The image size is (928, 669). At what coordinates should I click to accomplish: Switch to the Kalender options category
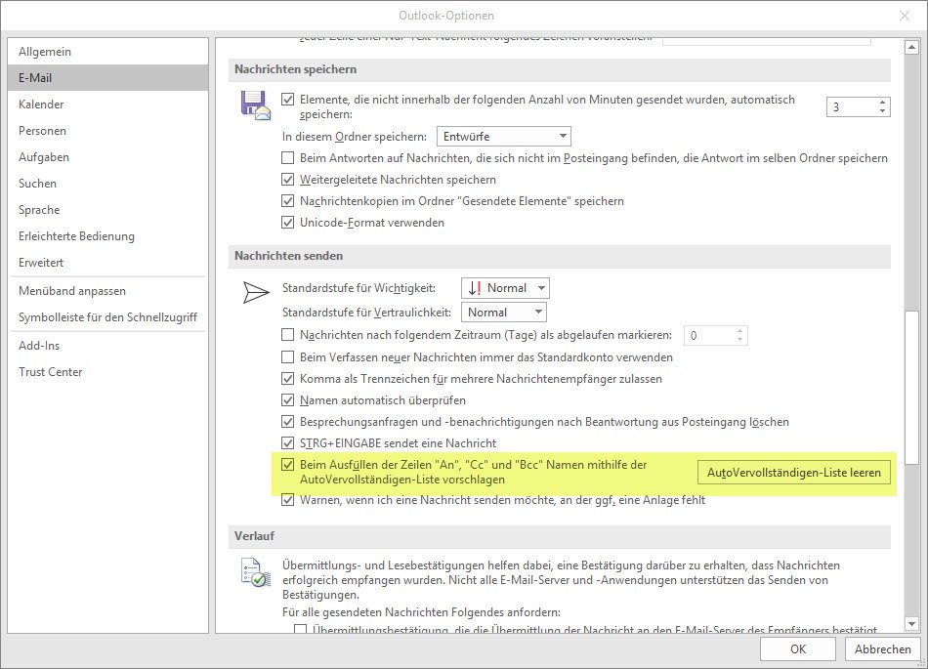(108, 105)
